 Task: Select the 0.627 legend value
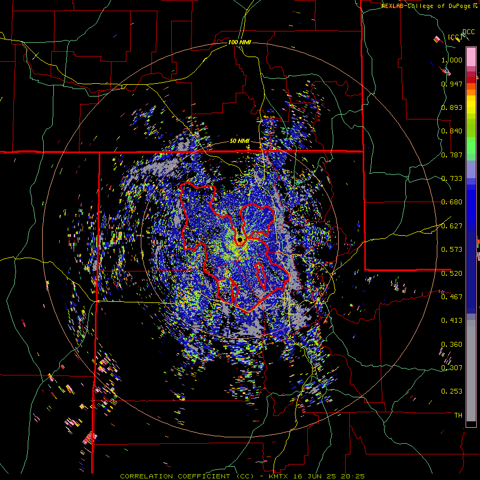(452, 226)
